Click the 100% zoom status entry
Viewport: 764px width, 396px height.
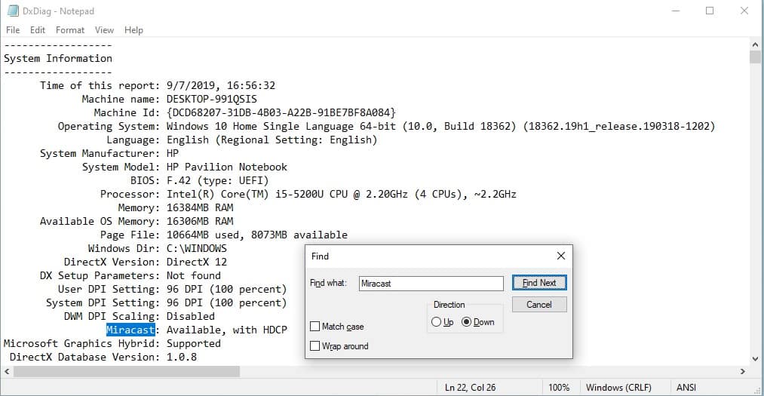(559, 388)
